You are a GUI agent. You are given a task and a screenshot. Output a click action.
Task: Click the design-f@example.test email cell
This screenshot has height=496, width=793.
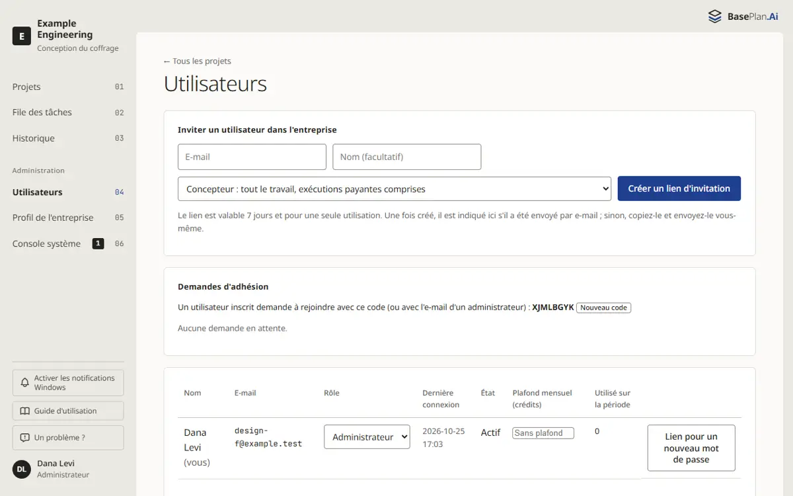(268, 437)
